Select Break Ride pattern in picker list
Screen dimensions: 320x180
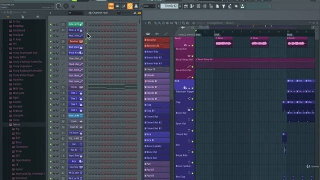(156, 52)
